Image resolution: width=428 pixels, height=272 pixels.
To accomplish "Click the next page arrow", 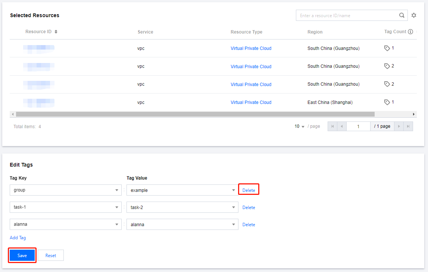I will [399, 126].
